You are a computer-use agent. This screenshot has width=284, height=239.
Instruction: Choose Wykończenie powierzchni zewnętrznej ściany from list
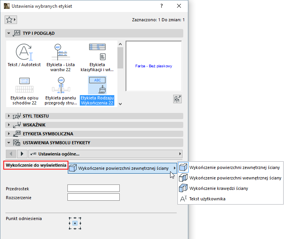click(x=231, y=167)
